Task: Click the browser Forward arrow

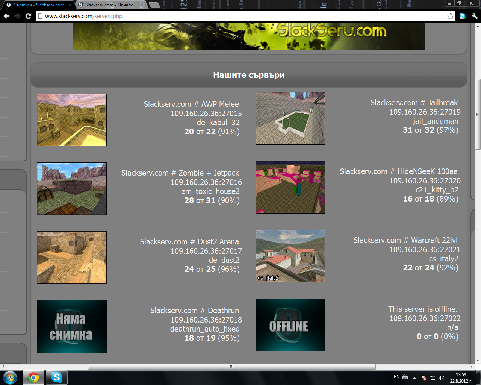Action: click(x=17, y=16)
